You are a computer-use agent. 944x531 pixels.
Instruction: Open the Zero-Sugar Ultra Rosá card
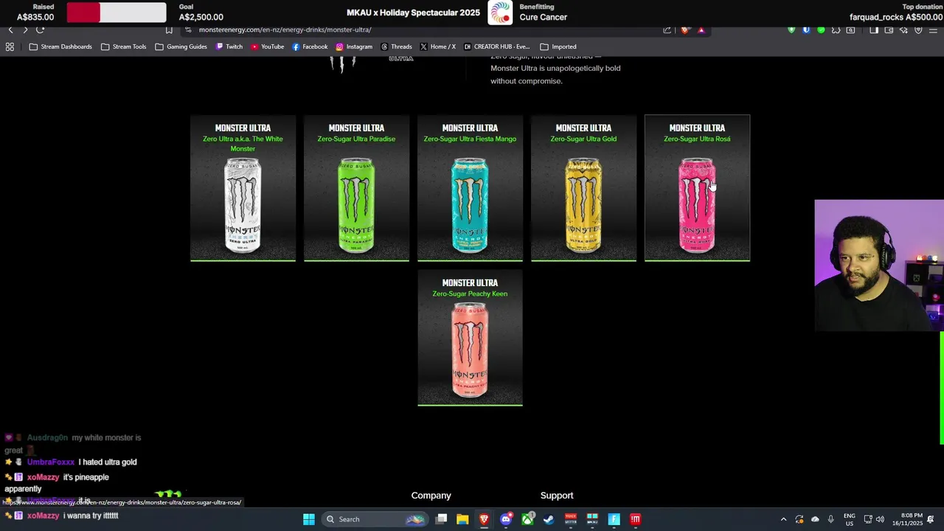point(697,188)
